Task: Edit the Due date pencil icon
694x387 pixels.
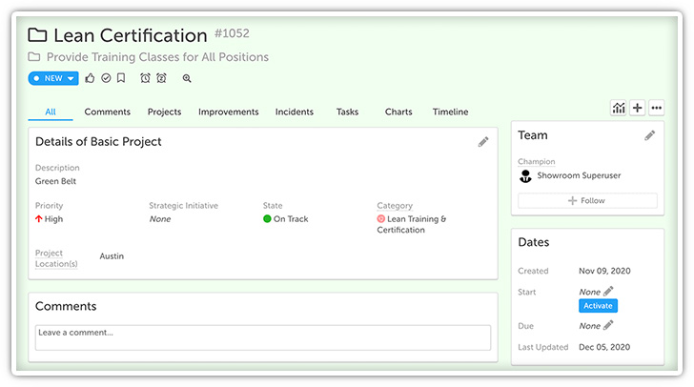Action: pyautogui.click(x=608, y=325)
